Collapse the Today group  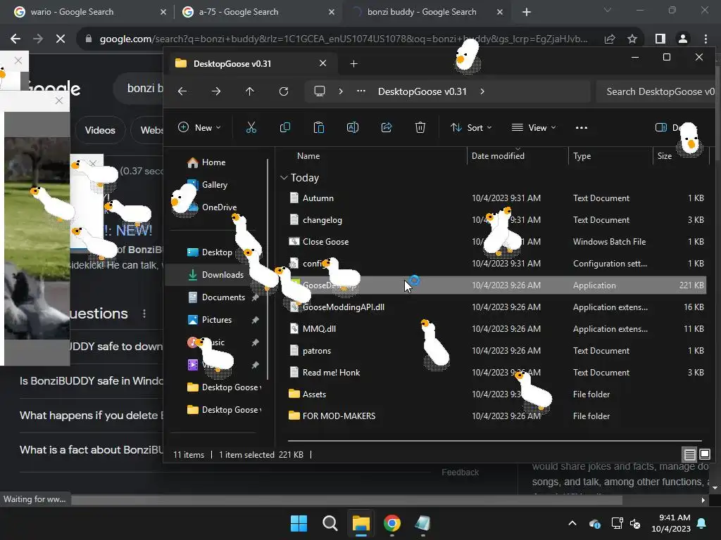(x=284, y=178)
